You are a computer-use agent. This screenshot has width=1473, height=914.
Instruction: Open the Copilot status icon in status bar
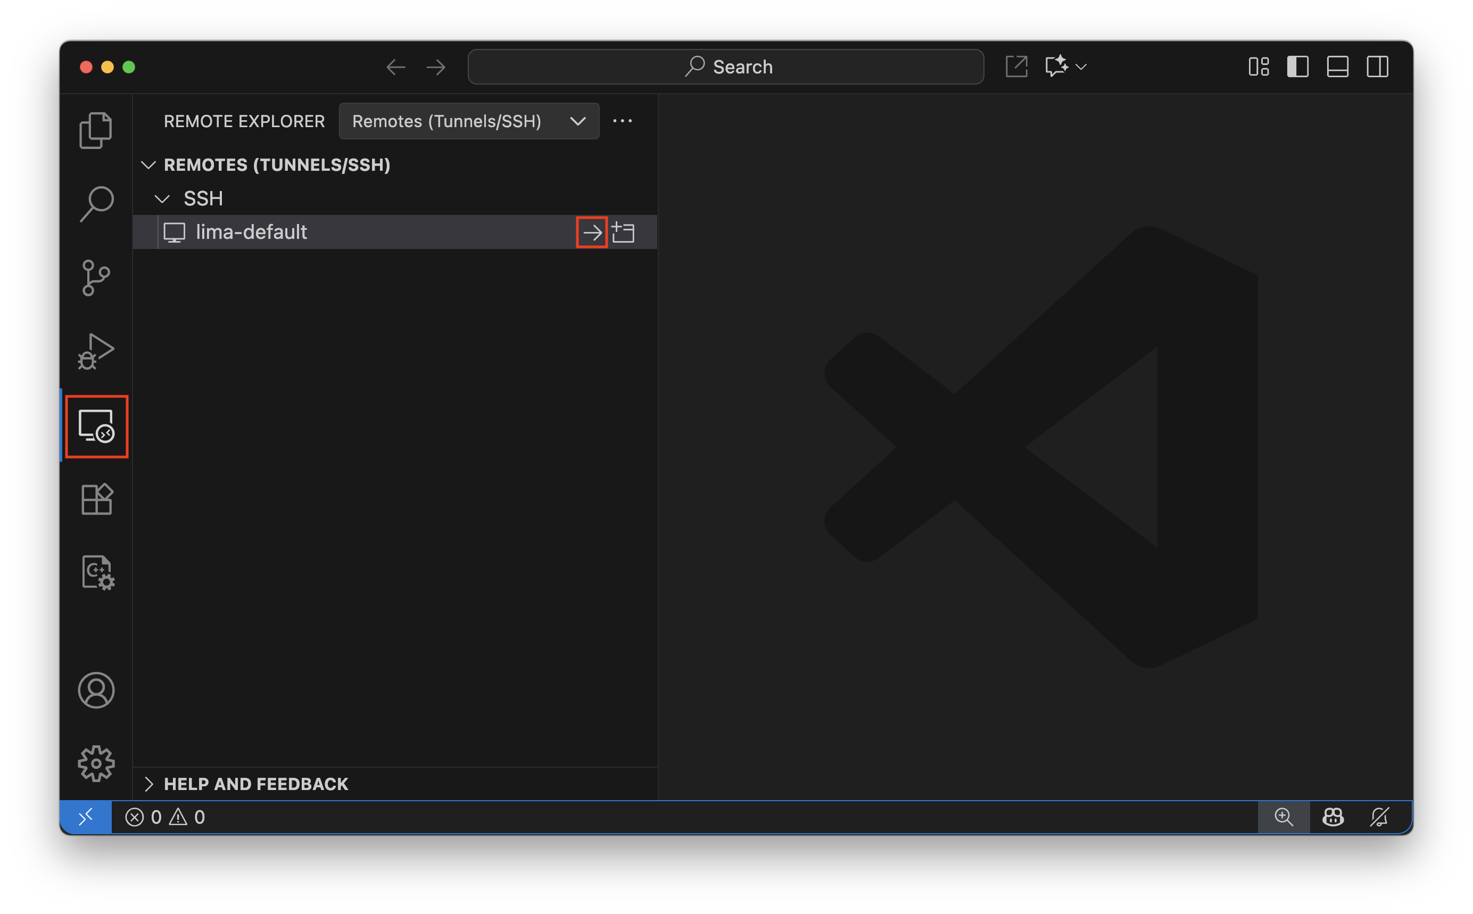pyautogui.click(x=1333, y=817)
